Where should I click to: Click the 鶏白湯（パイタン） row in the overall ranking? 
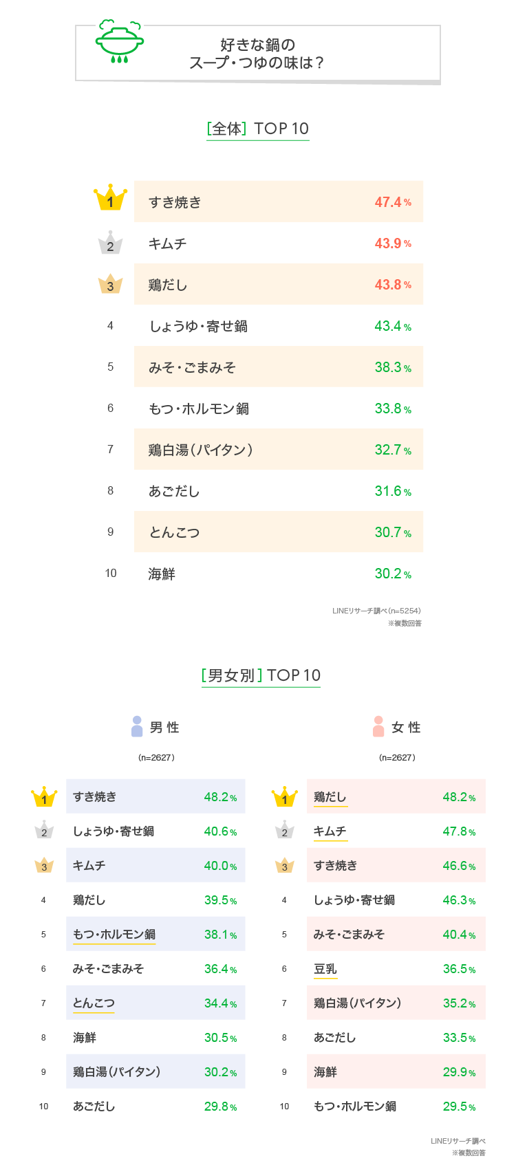click(278, 450)
